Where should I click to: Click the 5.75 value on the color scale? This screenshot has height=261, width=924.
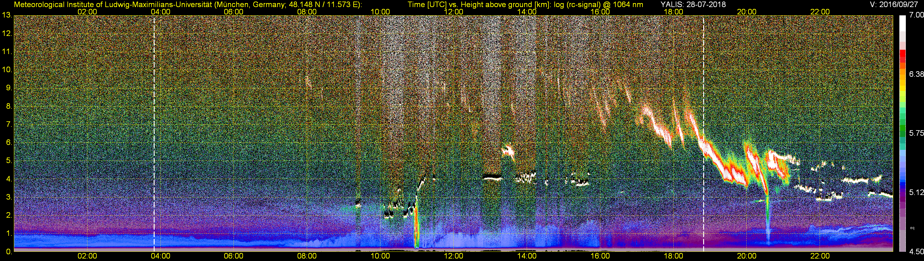pyautogui.click(x=916, y=133)
